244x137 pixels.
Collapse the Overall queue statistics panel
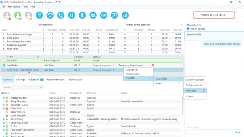[x=182, y=25]
